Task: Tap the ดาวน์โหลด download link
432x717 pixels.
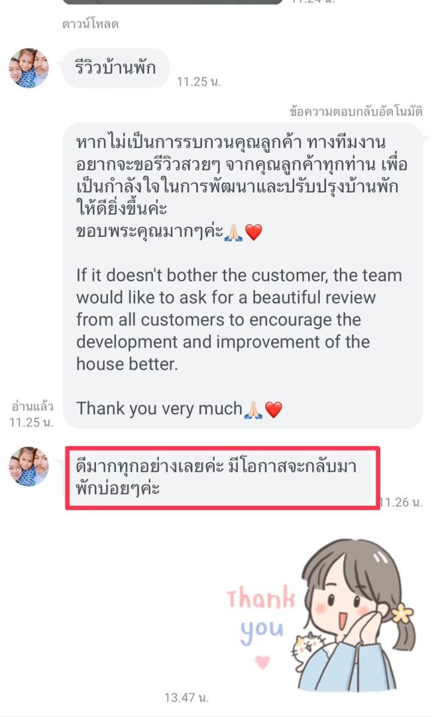Action: pyautogui.click(x=90, y=24)
